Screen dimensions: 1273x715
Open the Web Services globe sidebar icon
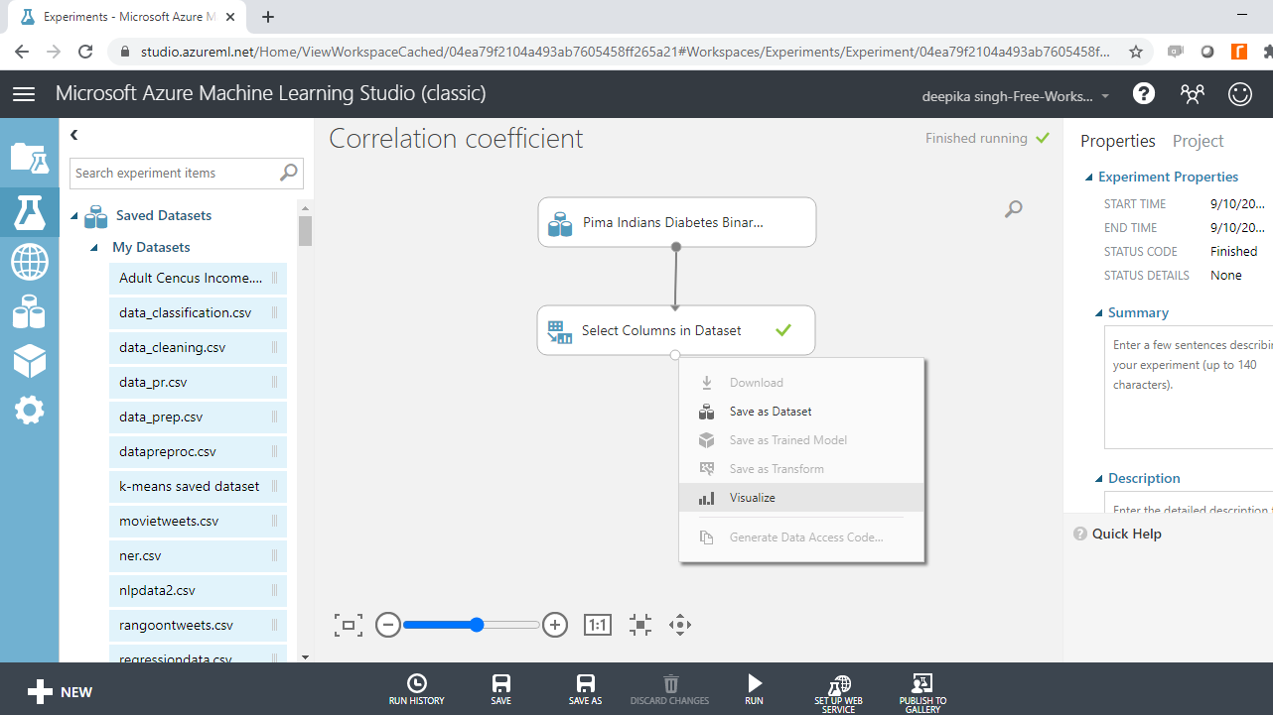click(29, 263)
